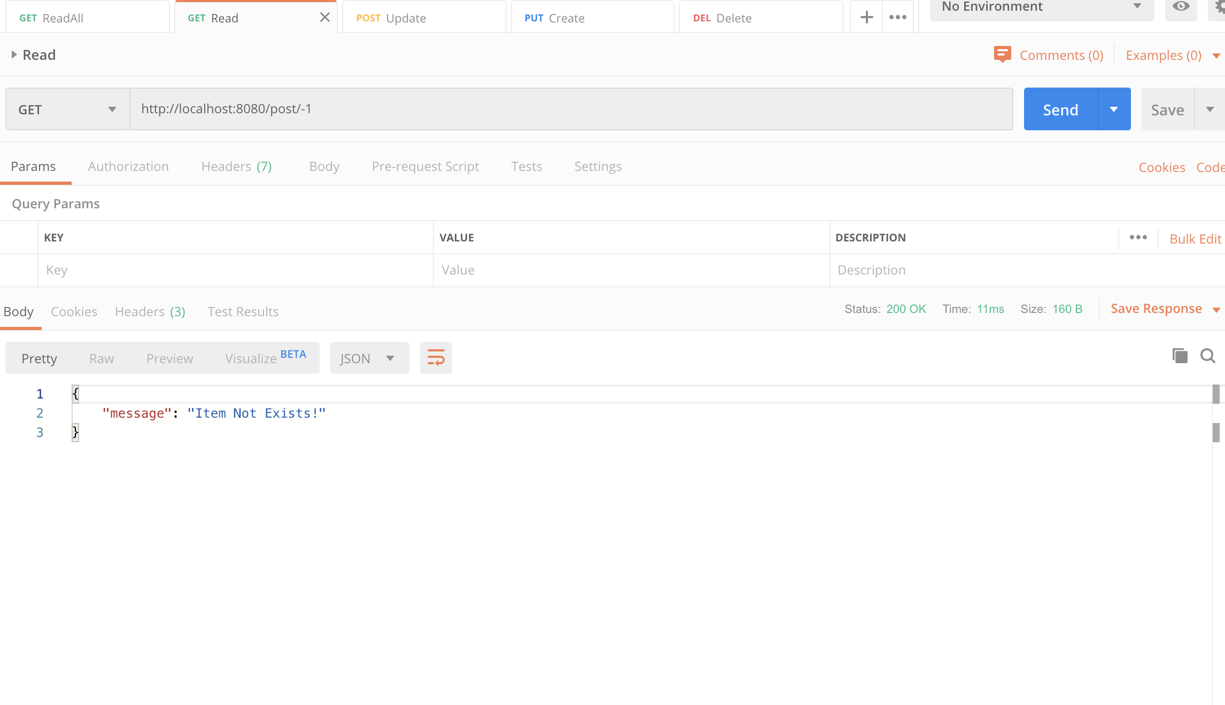Open the No Environment dropdown
1225x705 pixels.
[x=1042, y=7]
